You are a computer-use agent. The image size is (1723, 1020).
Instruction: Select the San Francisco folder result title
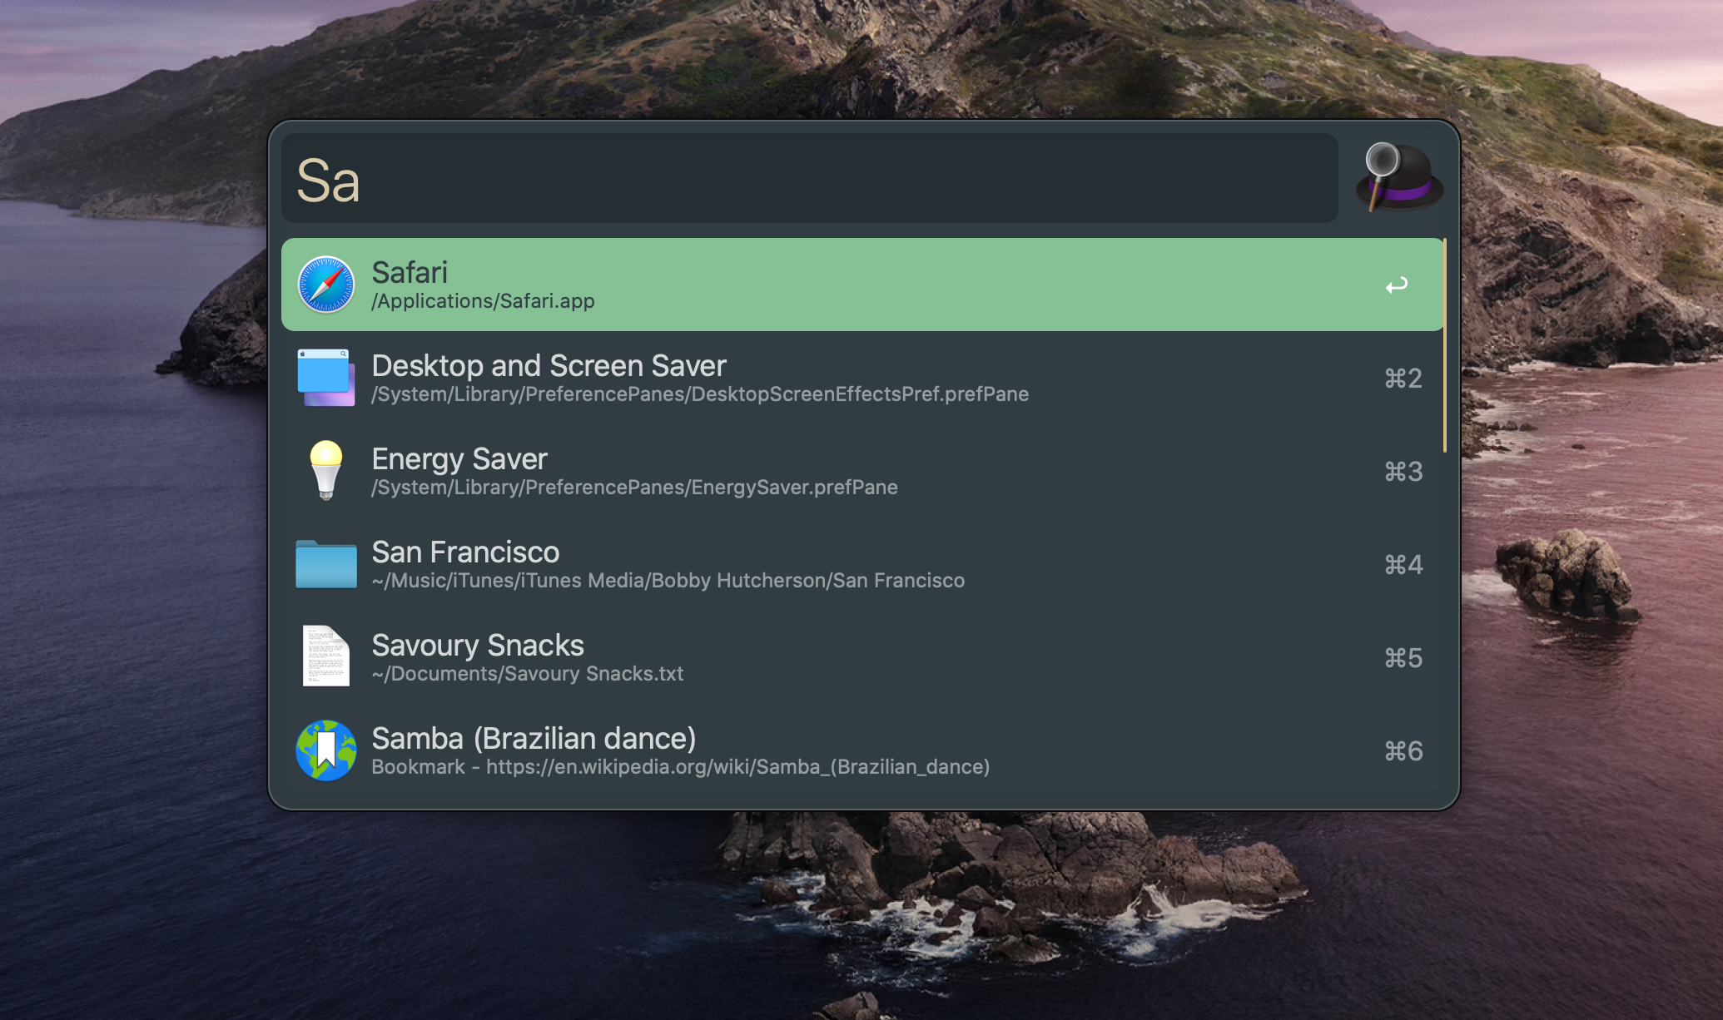[x=465, y=552]
